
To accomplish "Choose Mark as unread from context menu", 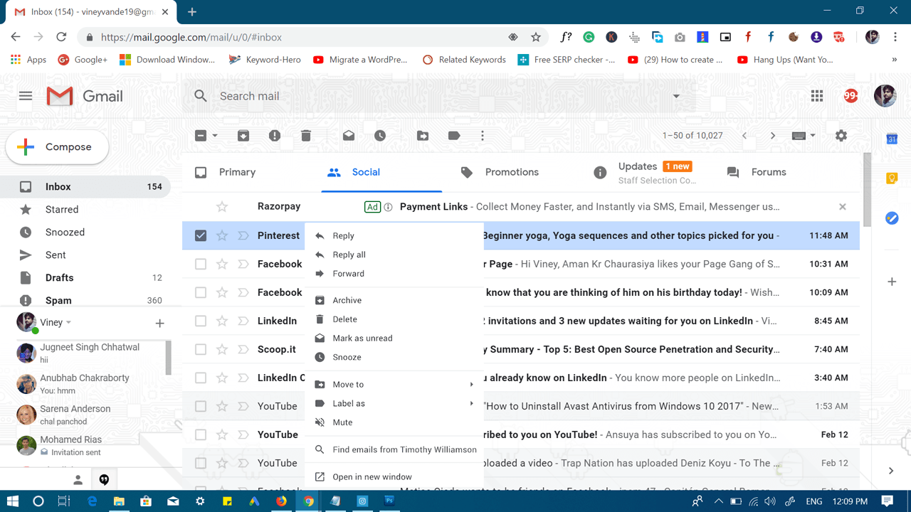I will (x=362, y=338).
